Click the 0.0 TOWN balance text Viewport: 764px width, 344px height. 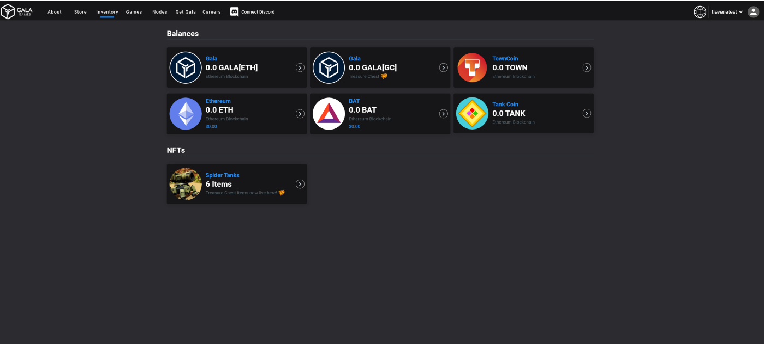click(x=510, y=67)
